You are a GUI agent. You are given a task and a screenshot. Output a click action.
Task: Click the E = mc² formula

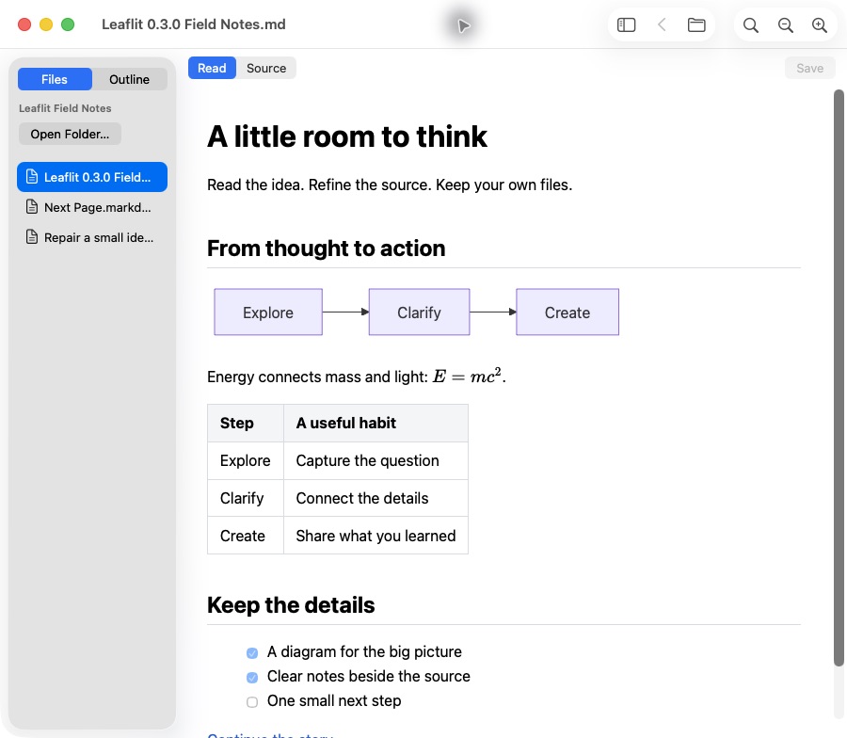pos(467,376)
